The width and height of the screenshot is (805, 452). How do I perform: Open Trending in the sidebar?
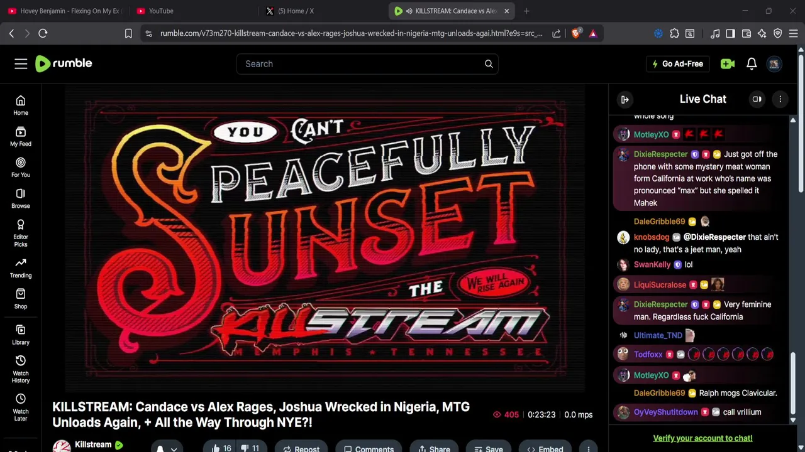pyautogui.click(x=21, y=267)
